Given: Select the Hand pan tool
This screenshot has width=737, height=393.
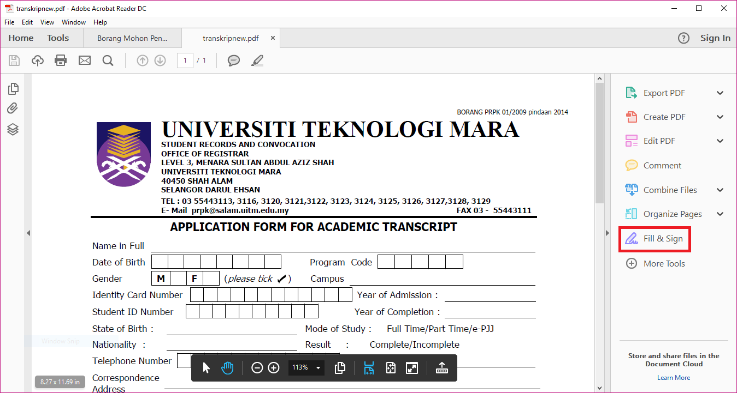Looking at the screenshot, I should pyautogui.click(x=227, y=368).
